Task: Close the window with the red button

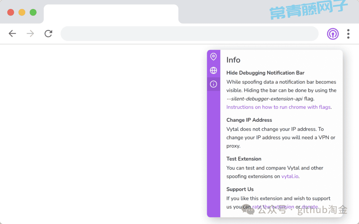Action: click(x=11, y=12)
